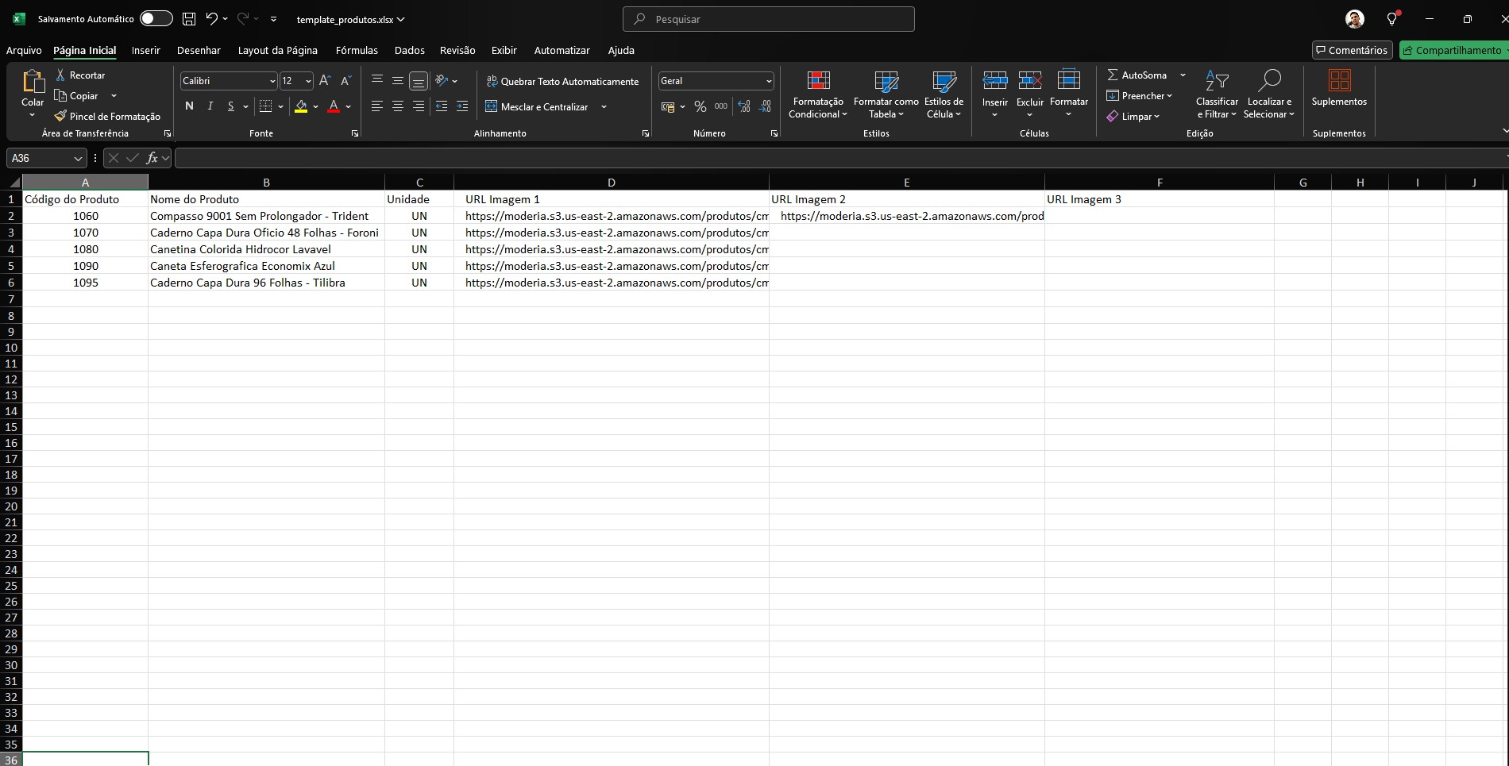The width and height of the screenshot is (1509, 766).
Task: Click the Compartilhamento button
Action: (1453, 50)
